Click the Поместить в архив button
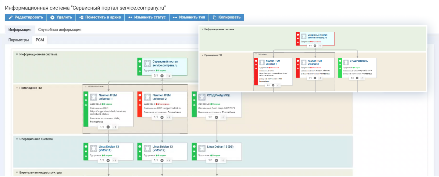Image resolution: width=439 pixels, height=177 pixels. (100, 17)
